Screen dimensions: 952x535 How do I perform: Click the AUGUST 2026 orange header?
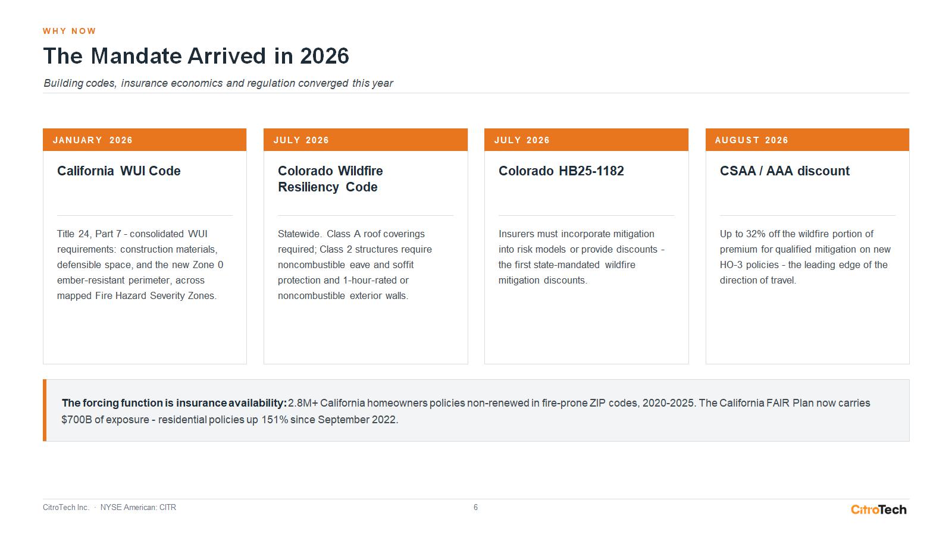[x=807, y=140]
